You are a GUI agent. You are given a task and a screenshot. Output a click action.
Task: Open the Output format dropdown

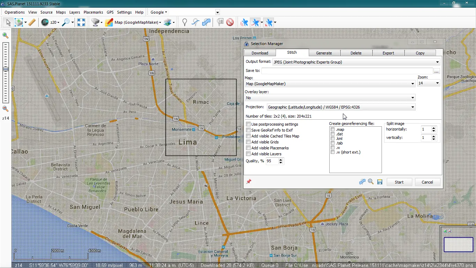click(437, 62)
